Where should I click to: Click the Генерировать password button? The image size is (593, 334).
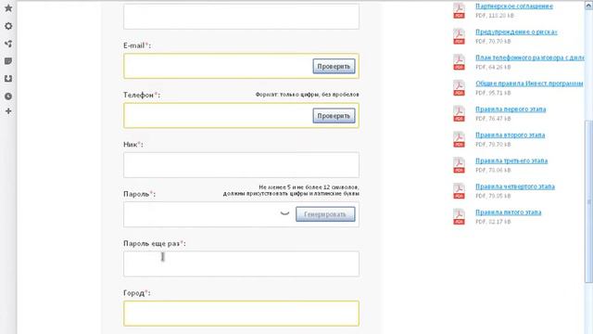pyautogui.click(x=325, y=214)
